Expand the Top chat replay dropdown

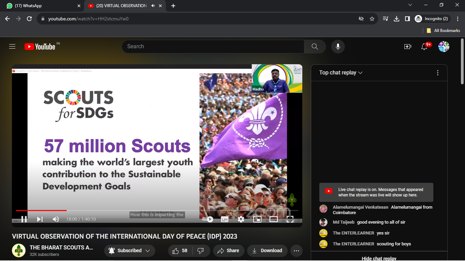pyautogui.click(x=341, y=73)
